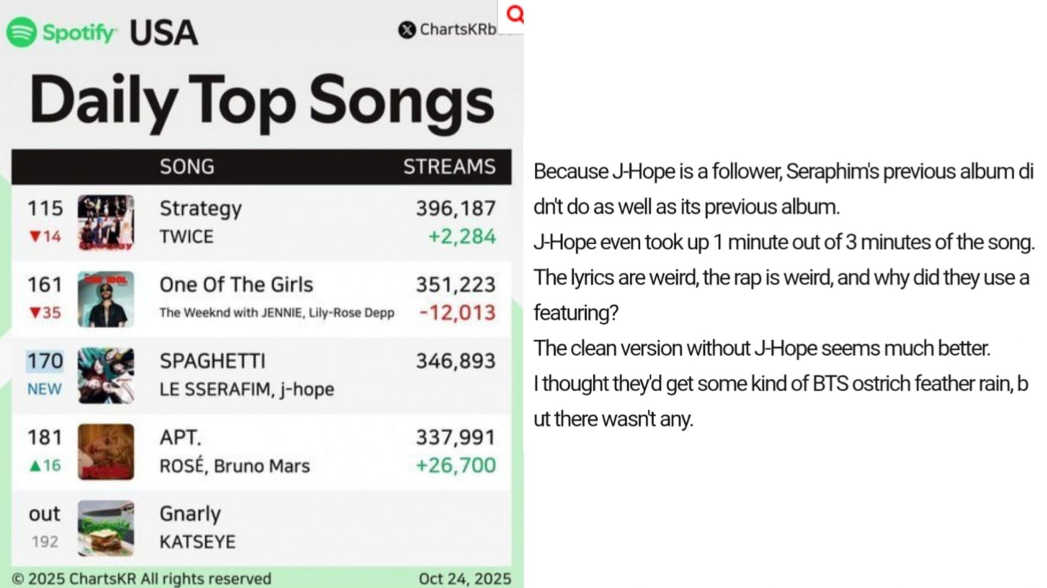Click the green Spotify logo icon

coord(22,32)
